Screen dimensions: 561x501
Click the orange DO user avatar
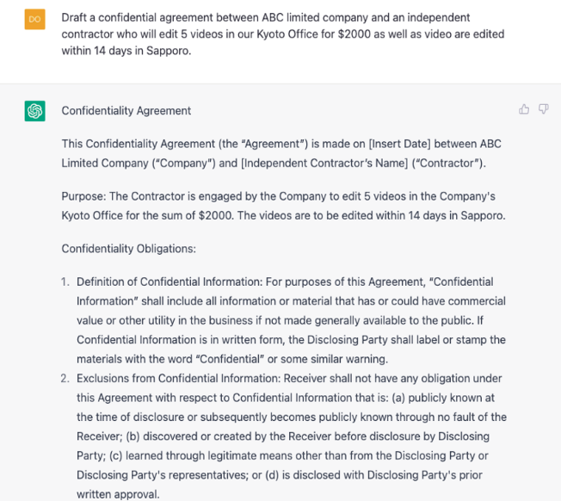[x=34, y=18]
